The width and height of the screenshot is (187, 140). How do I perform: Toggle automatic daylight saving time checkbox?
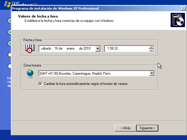(x=40, y=84)
